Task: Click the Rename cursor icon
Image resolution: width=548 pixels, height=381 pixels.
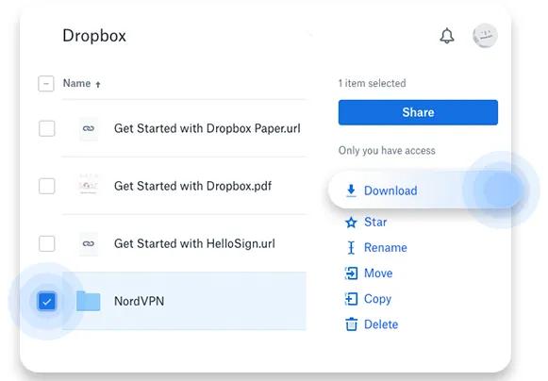Action: 351,248
